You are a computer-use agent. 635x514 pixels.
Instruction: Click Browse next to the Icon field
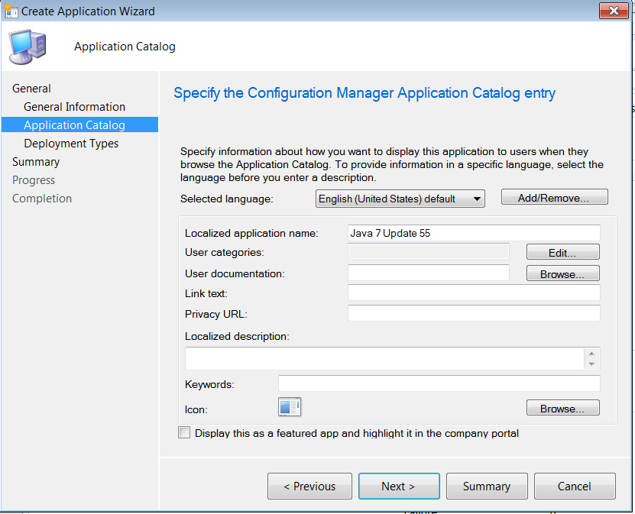pyautogui.click(x=562, y=407)
